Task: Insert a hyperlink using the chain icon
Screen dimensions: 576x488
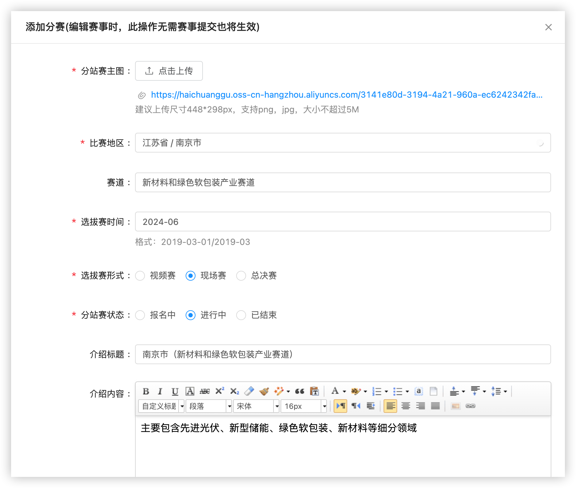Action: [x=470, y=406]
